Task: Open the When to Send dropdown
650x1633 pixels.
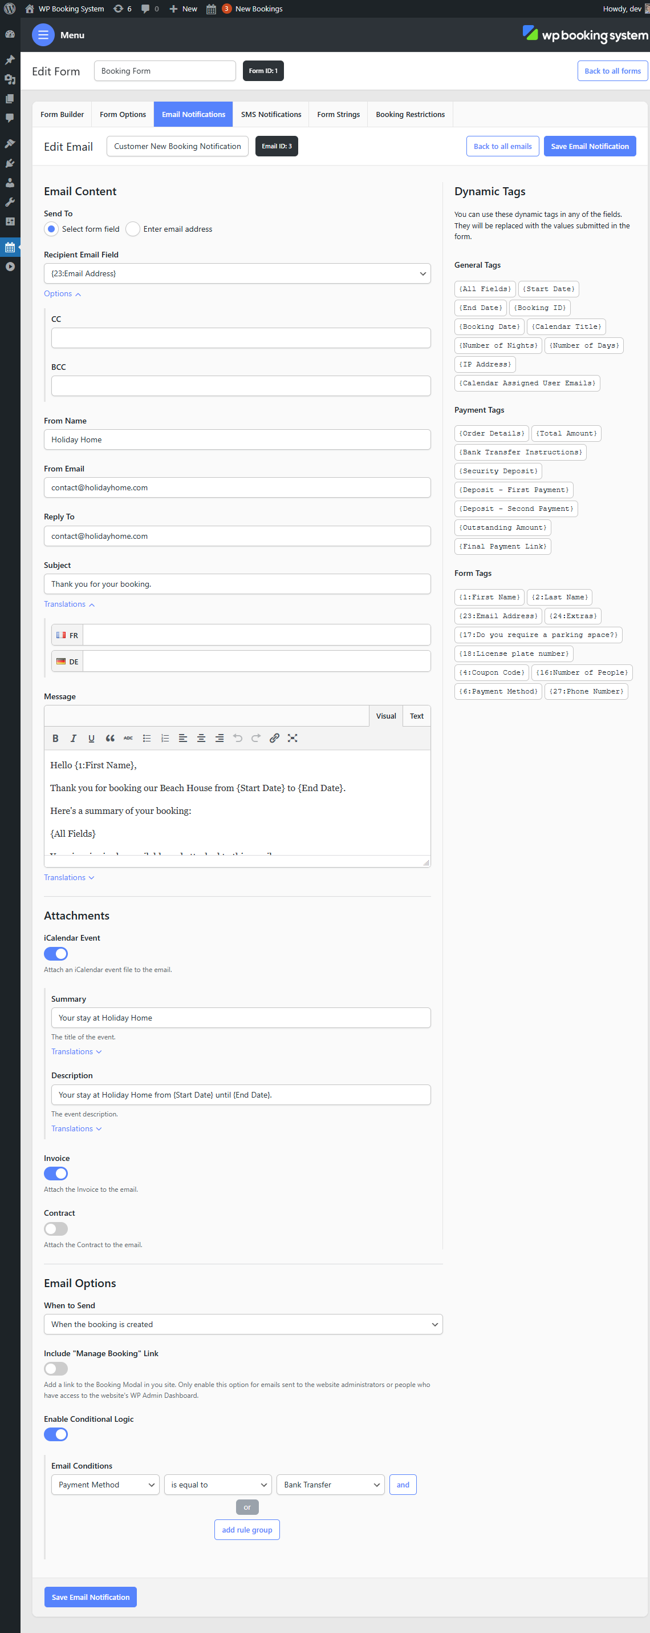Action: [x=243, y=1324]
